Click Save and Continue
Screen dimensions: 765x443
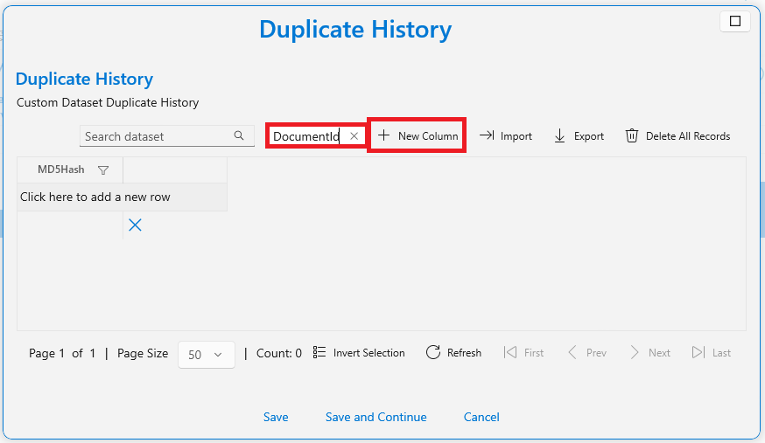tap(376, 417)
